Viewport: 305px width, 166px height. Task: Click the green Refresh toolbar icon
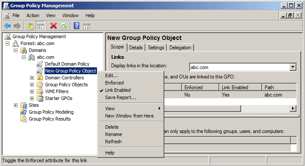point(64,26)
